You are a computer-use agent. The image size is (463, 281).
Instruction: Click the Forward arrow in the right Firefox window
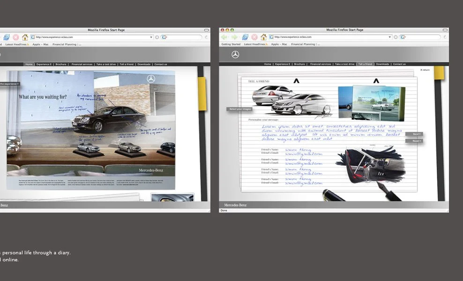234,37
